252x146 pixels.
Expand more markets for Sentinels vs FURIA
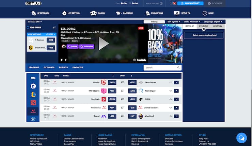click(x=176, y=99)
